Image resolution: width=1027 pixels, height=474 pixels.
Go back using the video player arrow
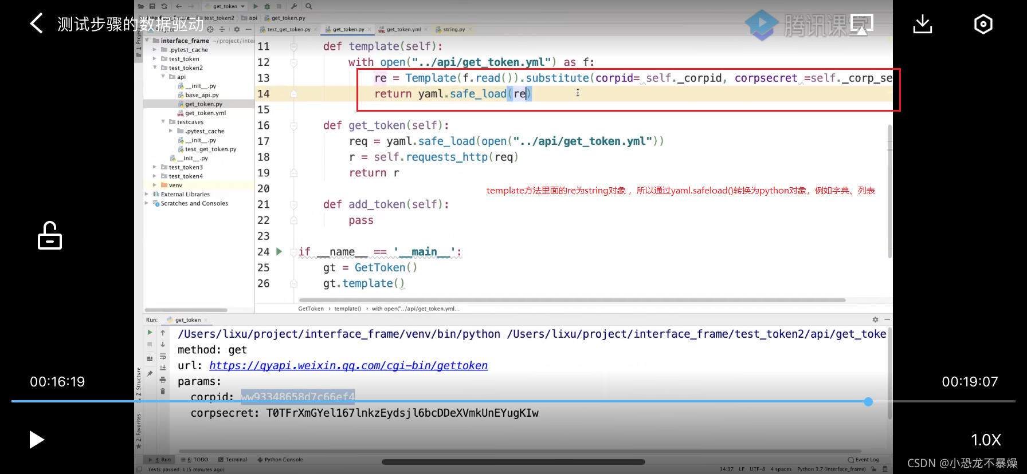(x=36, y=23)
